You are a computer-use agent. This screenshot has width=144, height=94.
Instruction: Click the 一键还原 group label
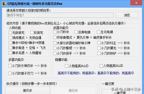click(x=108, y=84)
